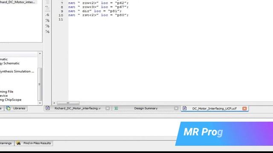Close the DC_Motor_Interfacing_UCF.ucf tab
This screenshot has width=273, height=153.
244,108
